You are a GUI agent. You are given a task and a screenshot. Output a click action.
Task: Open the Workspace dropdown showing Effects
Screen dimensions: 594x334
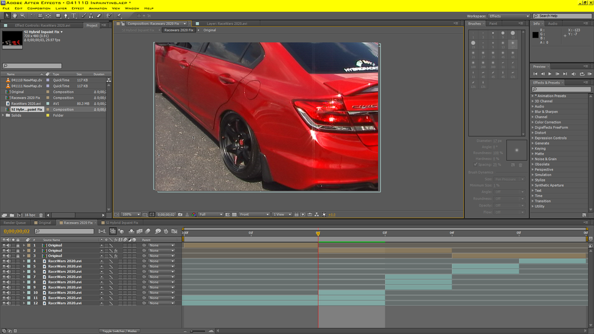[x=508, y=17]
